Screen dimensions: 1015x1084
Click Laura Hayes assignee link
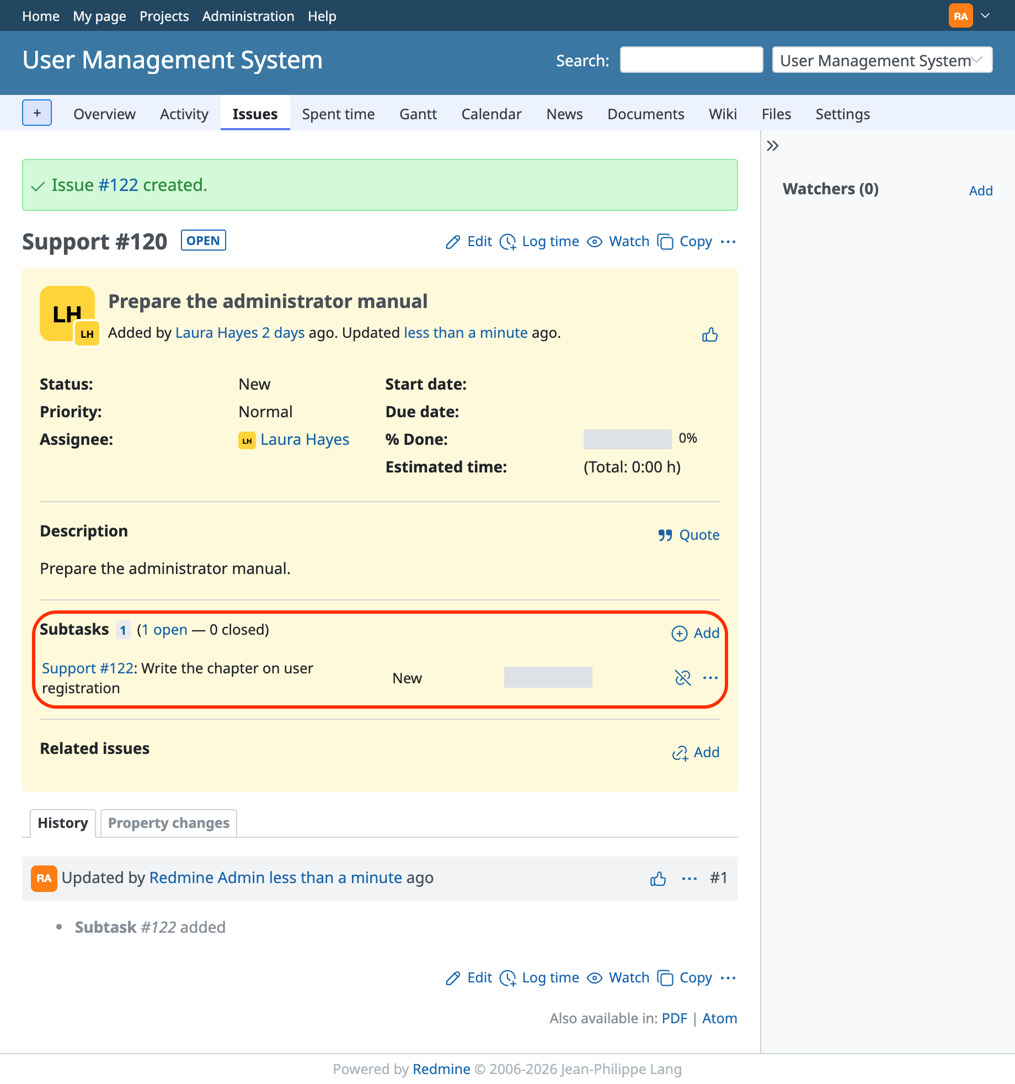pos(304,439)
